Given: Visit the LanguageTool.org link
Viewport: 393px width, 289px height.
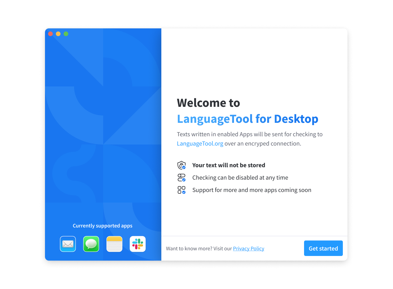Looking at the screenshot, I should click(200, 143).
